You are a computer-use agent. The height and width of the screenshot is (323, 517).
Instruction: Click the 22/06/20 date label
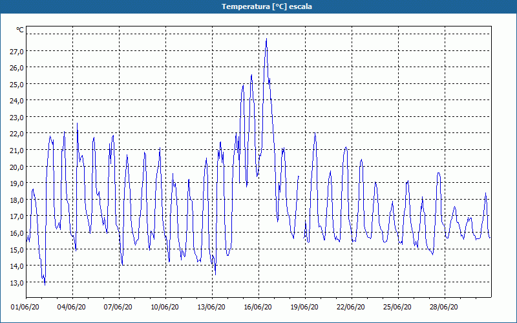pyautogui.click(x=351, y=307)
